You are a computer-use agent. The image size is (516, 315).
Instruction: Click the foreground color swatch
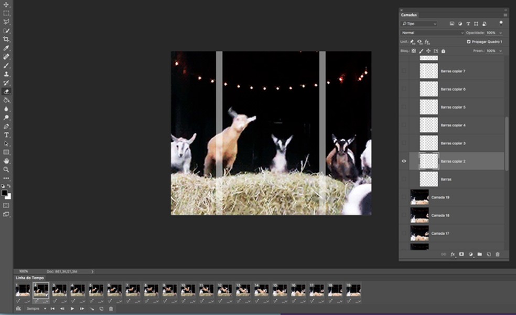pyautogui.click(x=4, y=193)
